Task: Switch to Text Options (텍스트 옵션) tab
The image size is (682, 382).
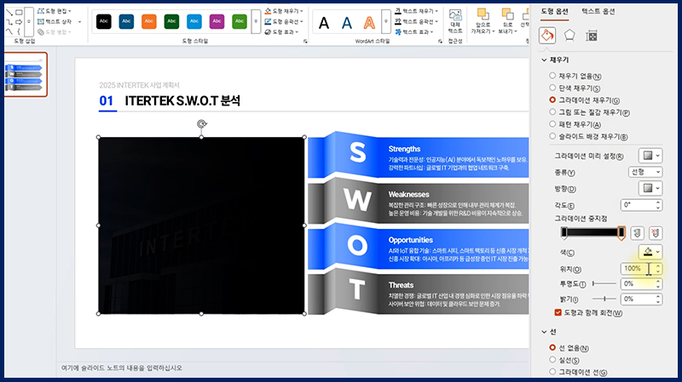Action: [x=598, y=11]
